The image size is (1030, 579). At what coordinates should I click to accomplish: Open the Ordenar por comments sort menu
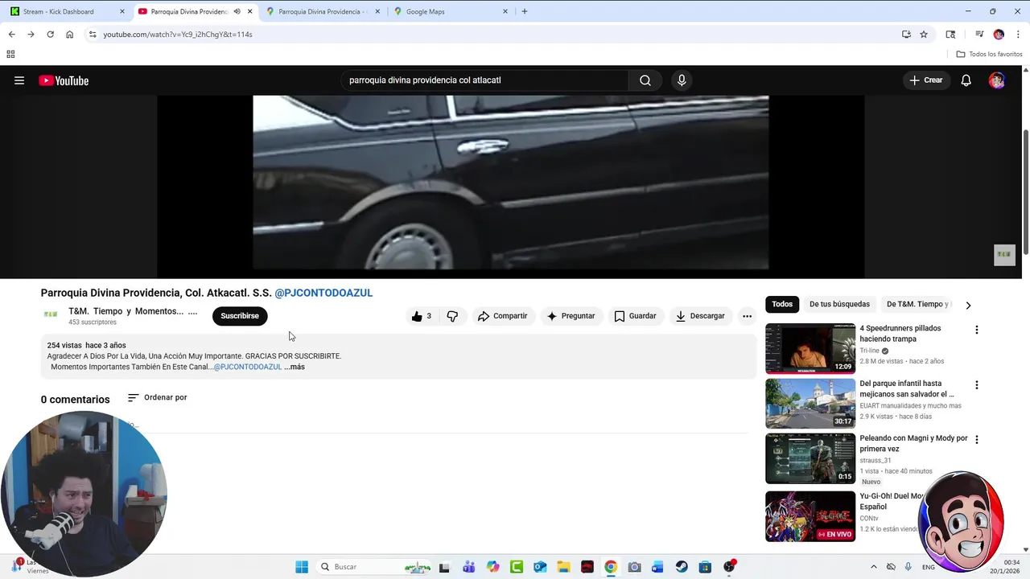[x=157, y=397]
